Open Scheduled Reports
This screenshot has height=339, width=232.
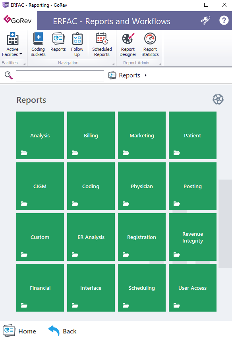point(102,44)
